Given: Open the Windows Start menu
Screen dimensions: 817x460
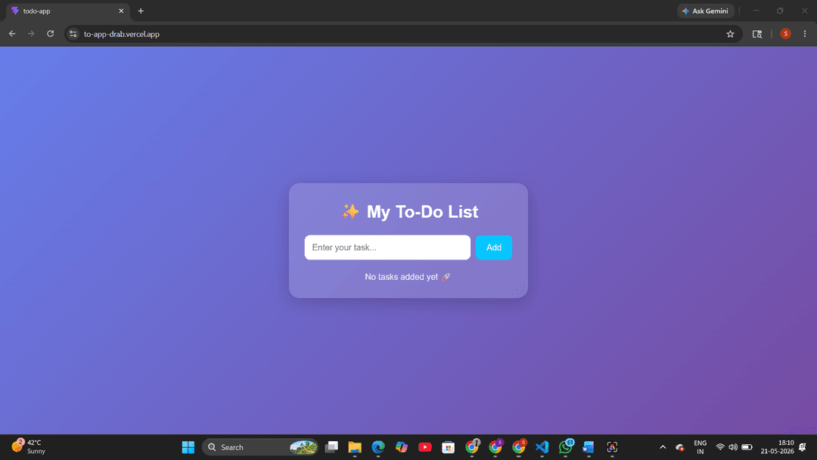Looking at the screenshot, I should (188, 447).
